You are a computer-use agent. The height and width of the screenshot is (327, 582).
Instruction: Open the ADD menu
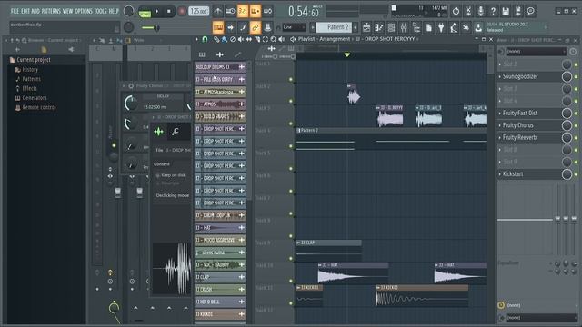[x=35, y=11]
